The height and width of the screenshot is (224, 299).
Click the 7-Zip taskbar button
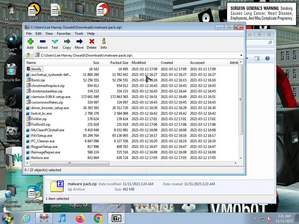pyautogui.click(x=117, y=218)
